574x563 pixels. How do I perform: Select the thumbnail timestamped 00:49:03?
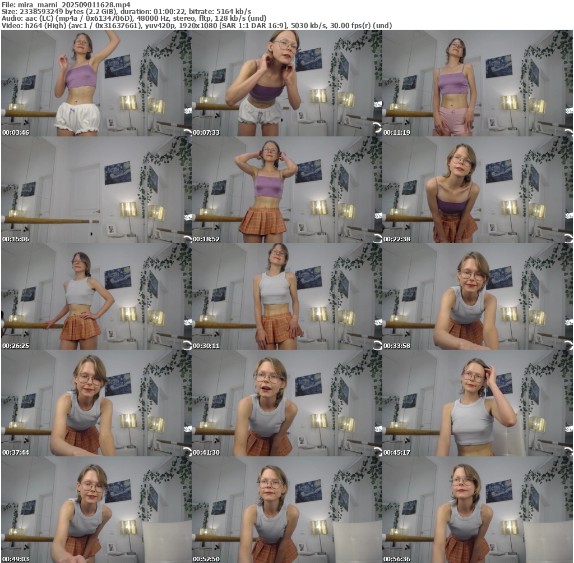point(96,510)
